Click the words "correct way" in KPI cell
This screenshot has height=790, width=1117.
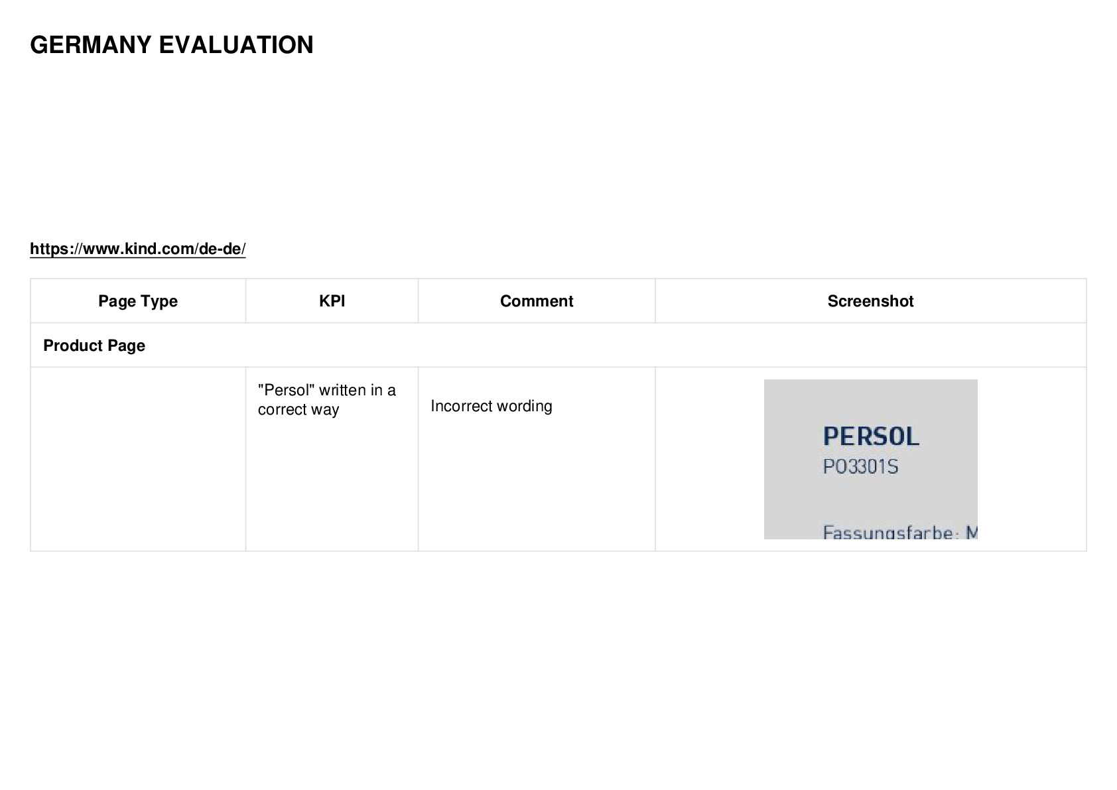[x=298, y=410]
